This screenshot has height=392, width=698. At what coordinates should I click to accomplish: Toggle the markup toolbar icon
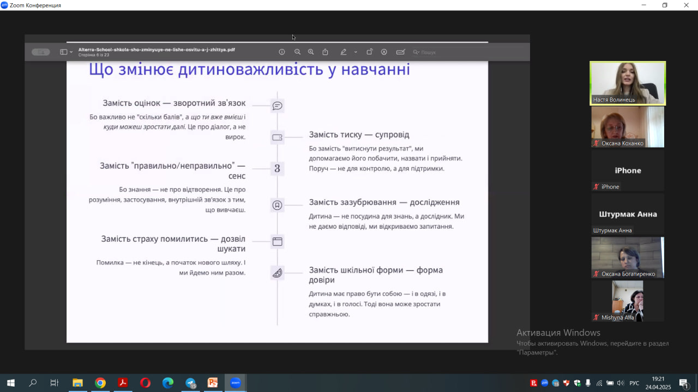coord(384,52)
